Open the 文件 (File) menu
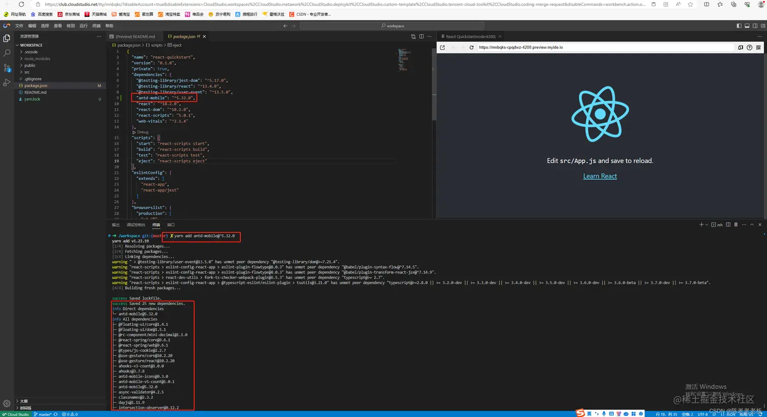The height and width of the screenshot is (417, 767). (x=19, y=26)
